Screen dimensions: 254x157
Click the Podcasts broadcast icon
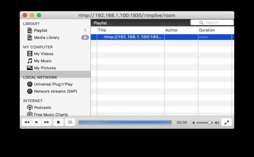pos(30,108)
